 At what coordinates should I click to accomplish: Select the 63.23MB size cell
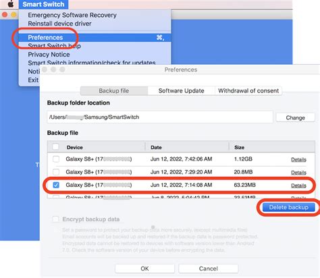tap(245, 185)
